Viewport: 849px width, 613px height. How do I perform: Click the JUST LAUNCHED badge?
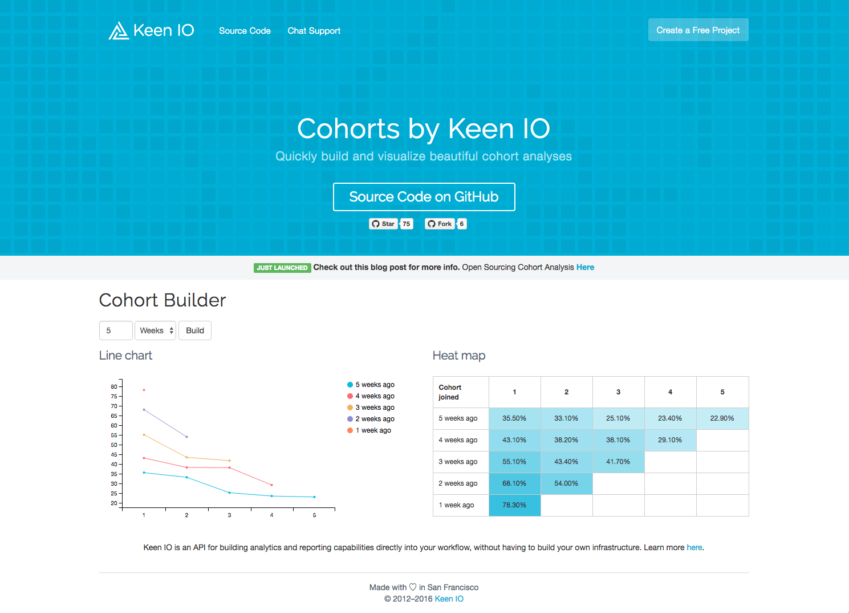tap(282, 267)
